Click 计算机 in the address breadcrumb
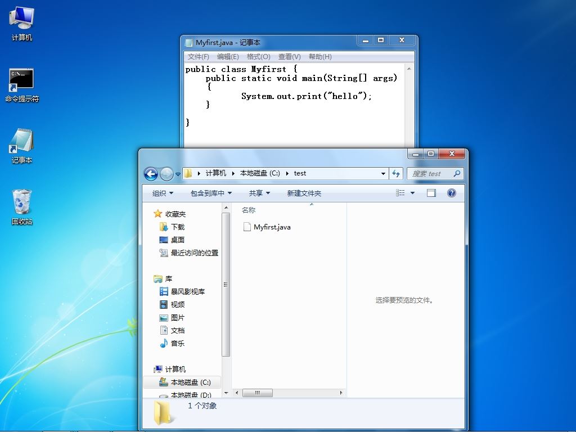 [x=215, y=173]
